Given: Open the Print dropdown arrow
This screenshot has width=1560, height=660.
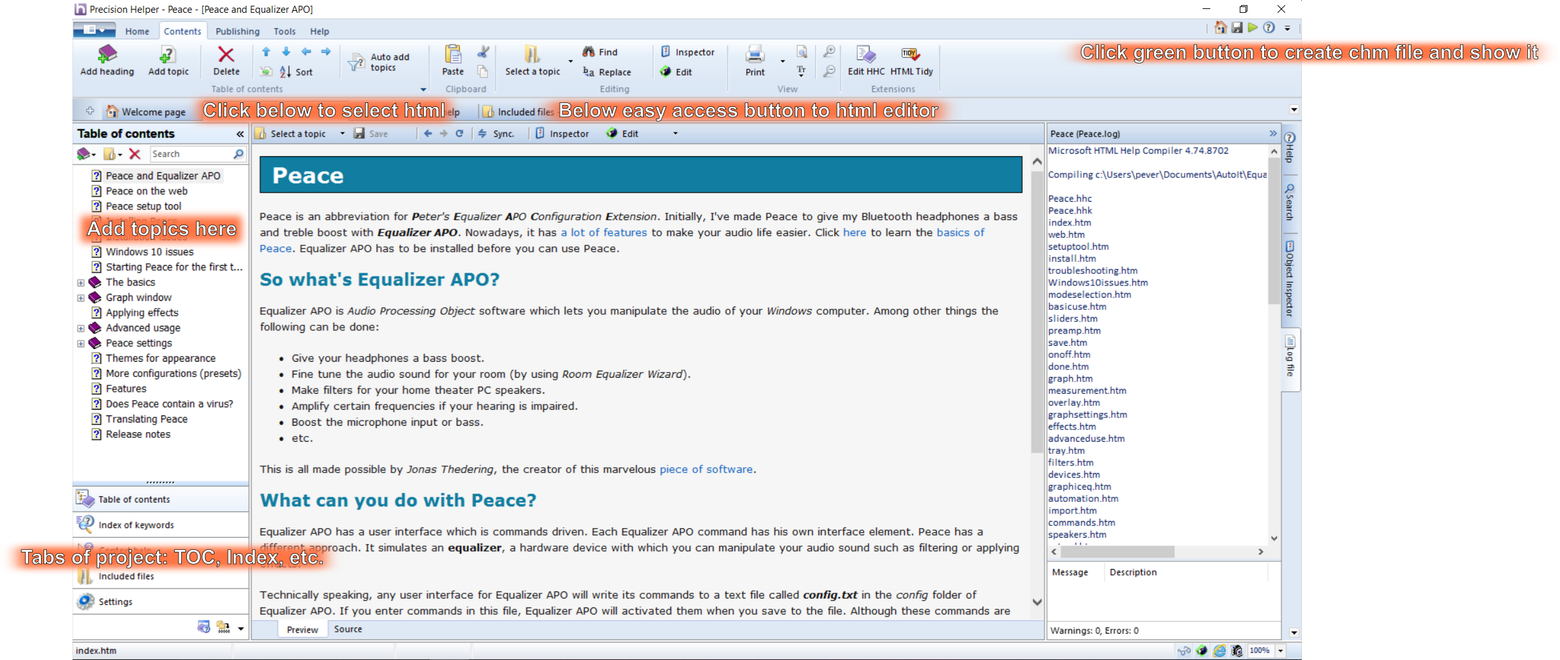Looking at the screenshot, I should pyautogui.click(x=783, y=62).
